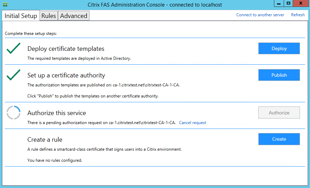Close the FAS Administration Console window
Screen dimensions: 310x188
pyautogui.click(x=300, y=3)
